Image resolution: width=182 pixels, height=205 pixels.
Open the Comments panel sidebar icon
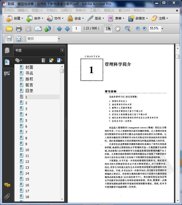(x=7, y=185)
